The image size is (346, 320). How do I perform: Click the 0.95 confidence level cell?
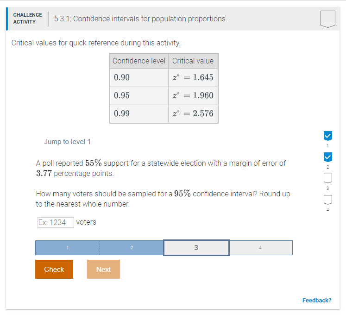(x=139, y=95)
